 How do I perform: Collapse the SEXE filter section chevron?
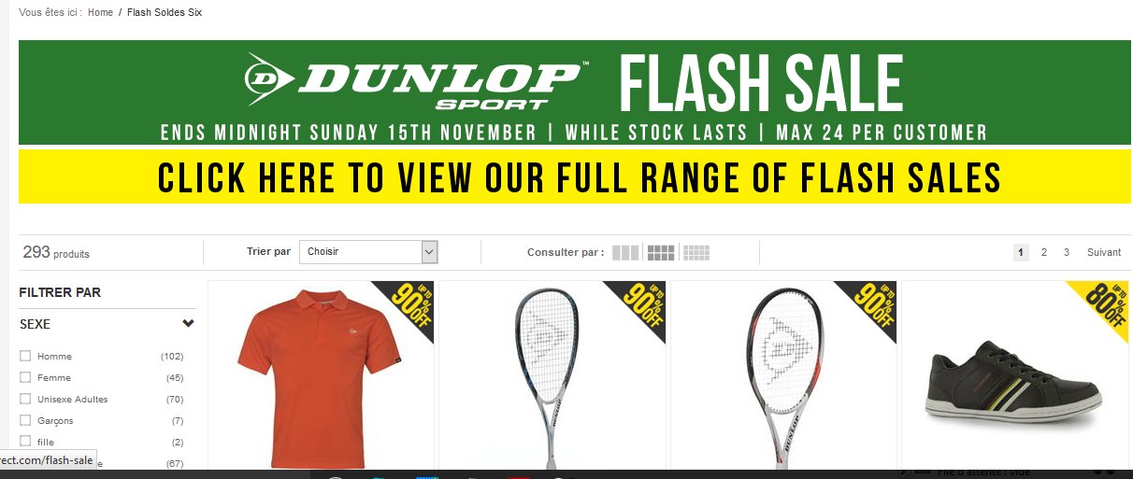coord(189,324)
